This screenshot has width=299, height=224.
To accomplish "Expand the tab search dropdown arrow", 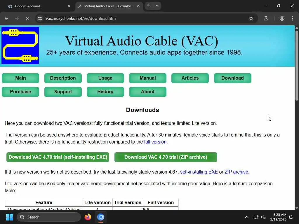I will [157, 6].
